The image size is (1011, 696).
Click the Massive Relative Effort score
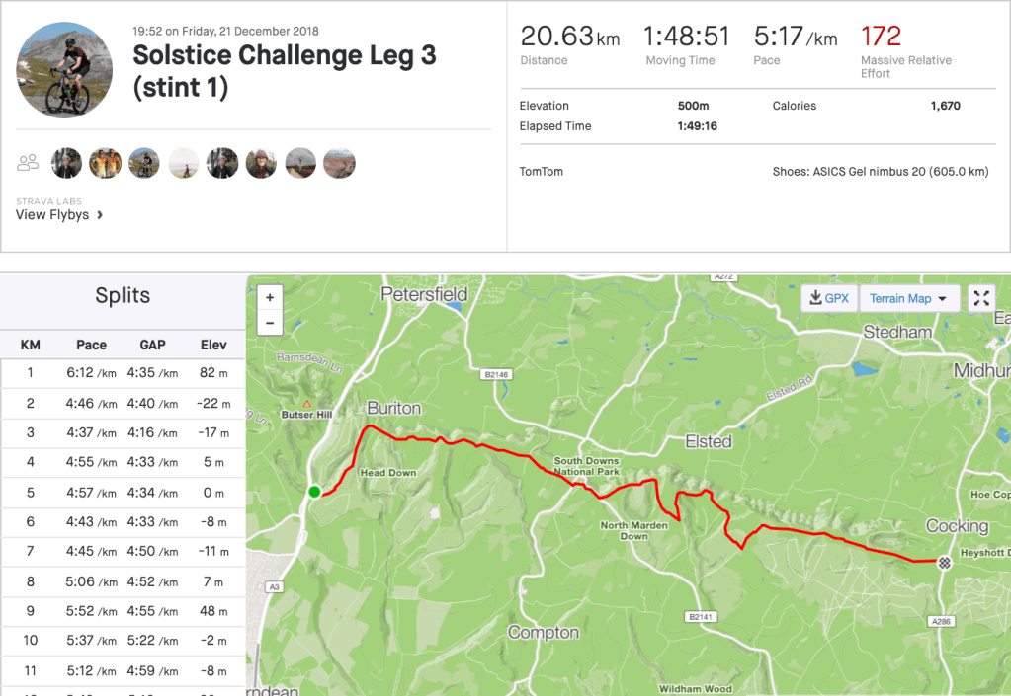[881, 38]
